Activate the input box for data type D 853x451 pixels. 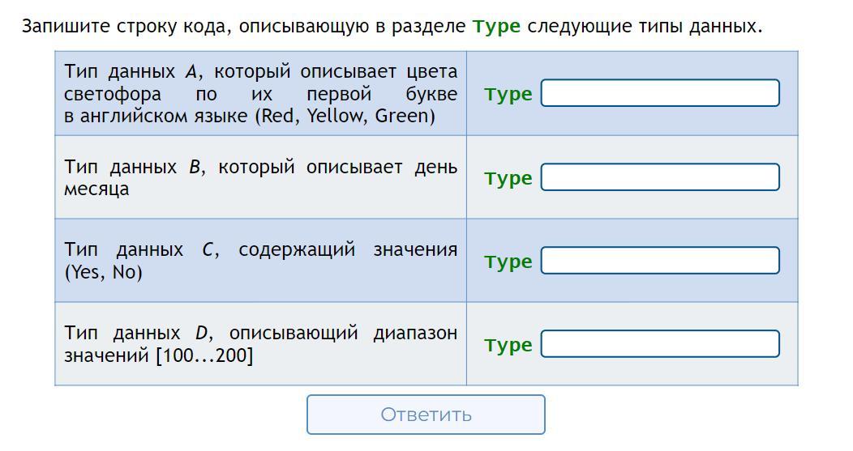[x=660, y=344]
